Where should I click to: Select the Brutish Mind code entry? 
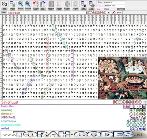tap(8, 106)
